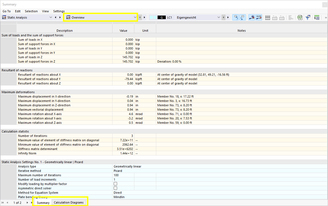Toggle the G gravity load indicator

pos(162,17)
